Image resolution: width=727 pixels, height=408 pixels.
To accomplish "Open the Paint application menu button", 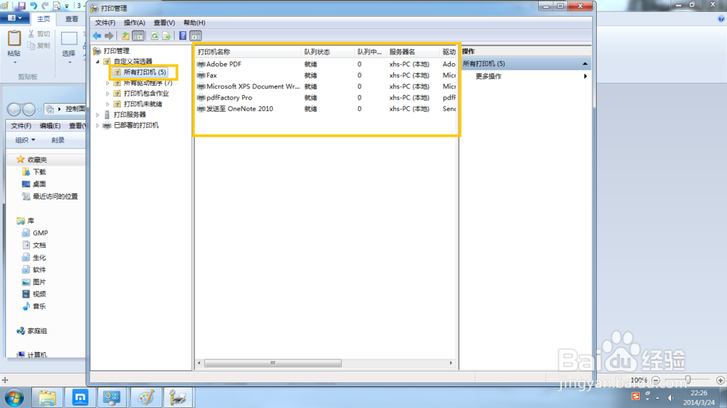I will [15, 18].
